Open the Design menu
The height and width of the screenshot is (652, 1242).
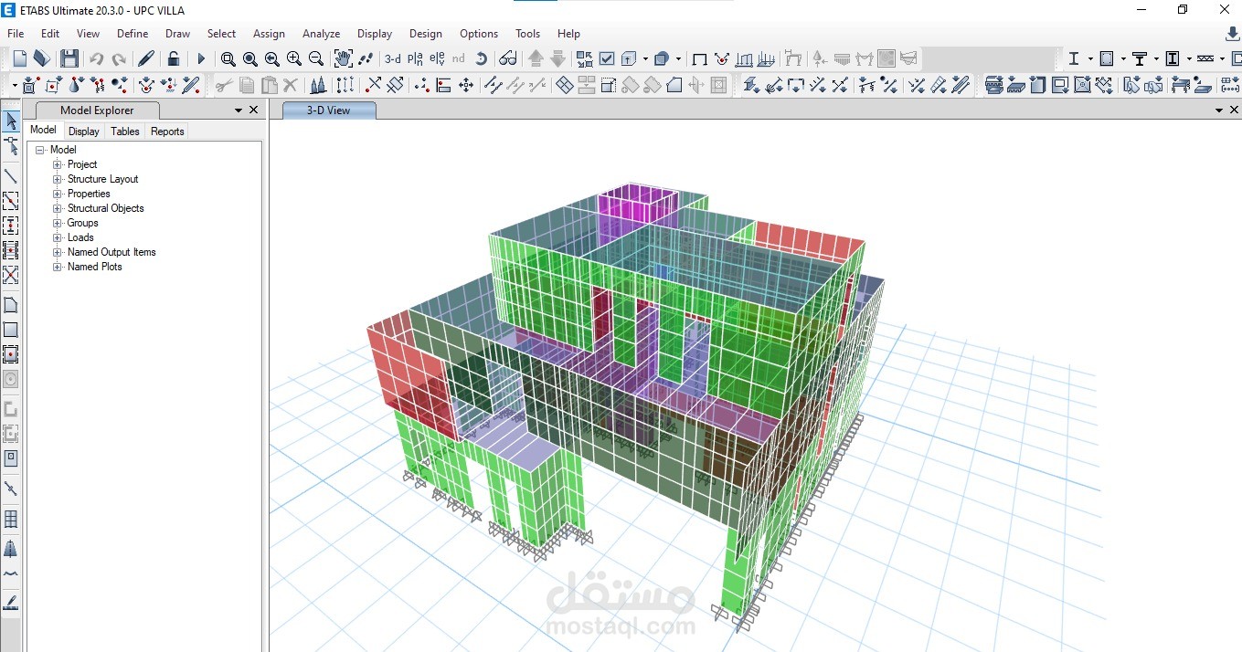426,34
